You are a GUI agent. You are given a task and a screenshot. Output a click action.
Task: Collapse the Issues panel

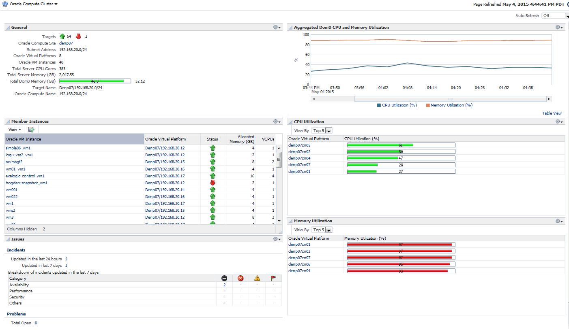pos(8,239)
